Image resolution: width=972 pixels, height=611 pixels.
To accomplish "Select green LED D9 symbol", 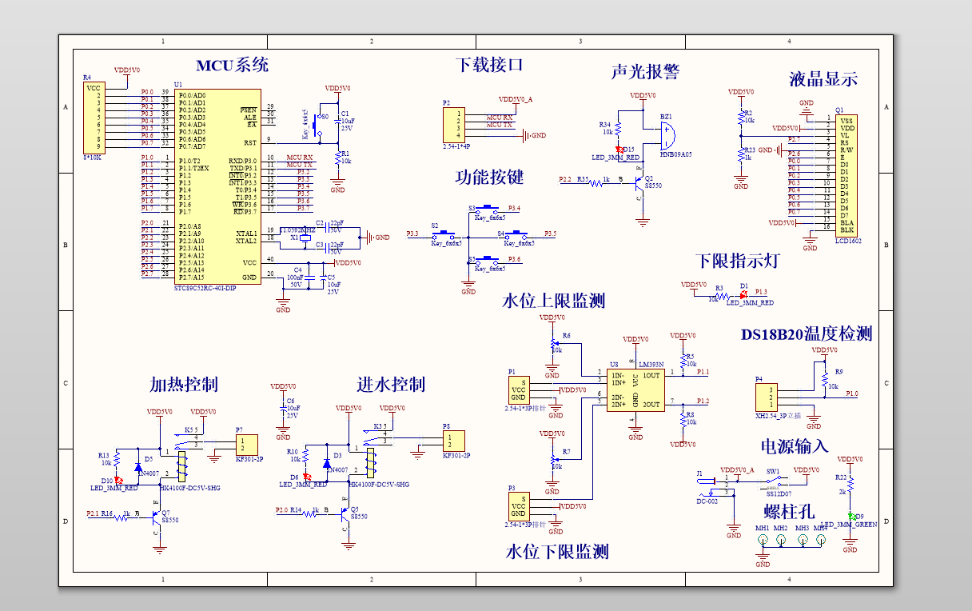I will click(x=851, y=516).
